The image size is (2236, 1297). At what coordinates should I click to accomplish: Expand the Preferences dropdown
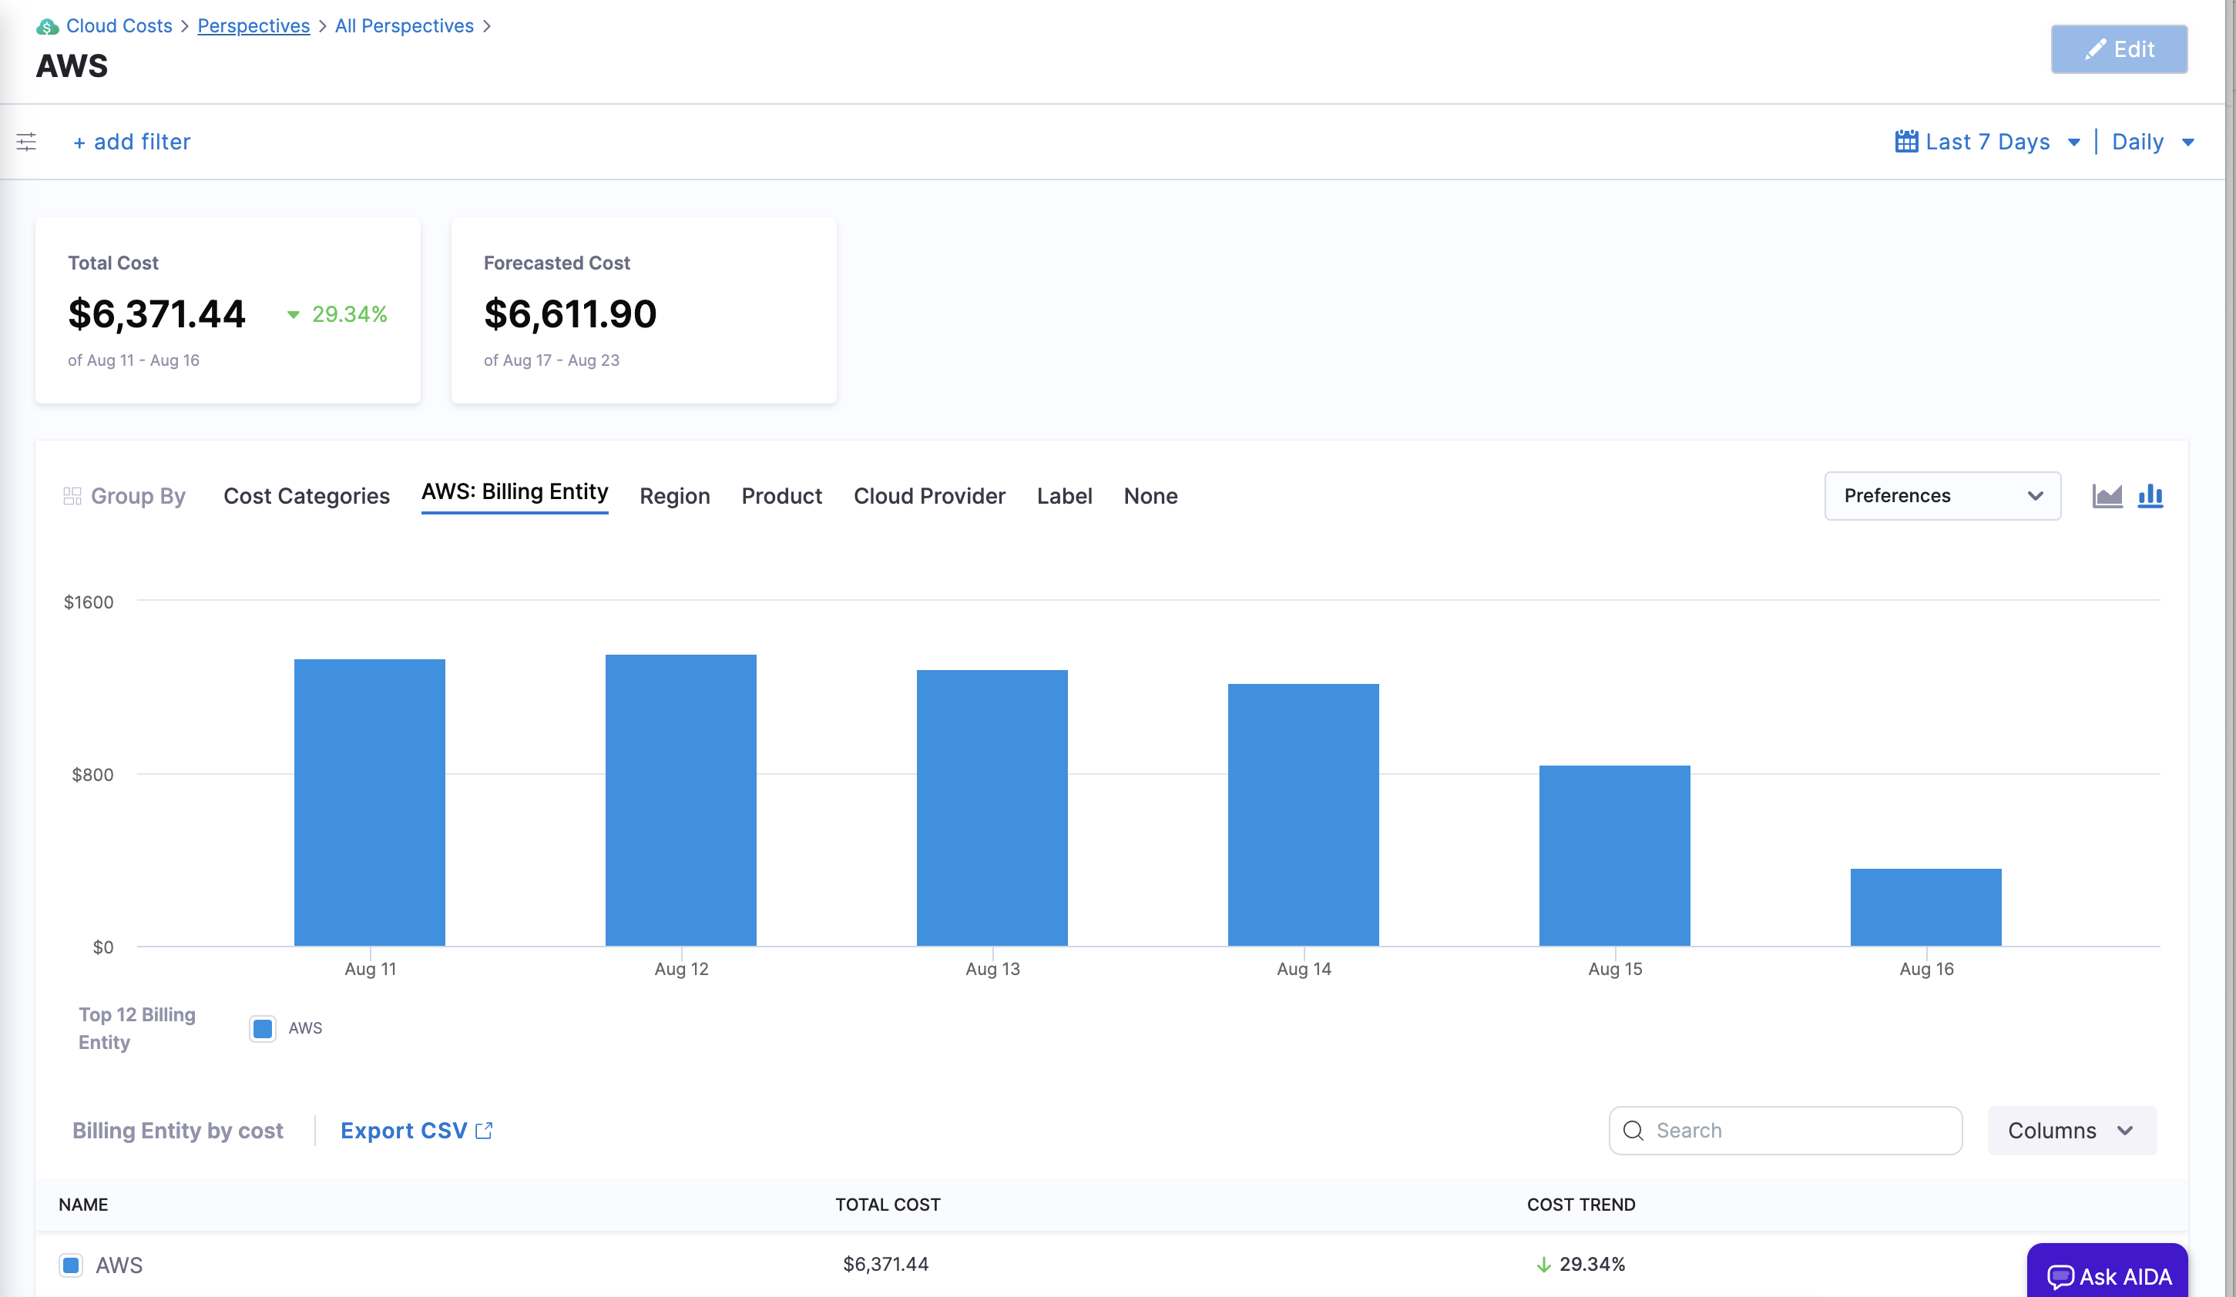point(1942,496)
